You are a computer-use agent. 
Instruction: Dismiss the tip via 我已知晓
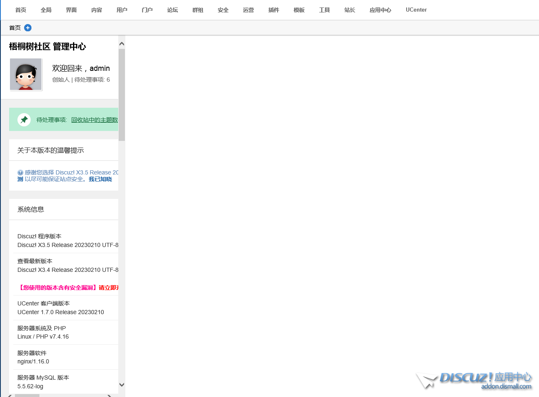(x=100, y=179)
